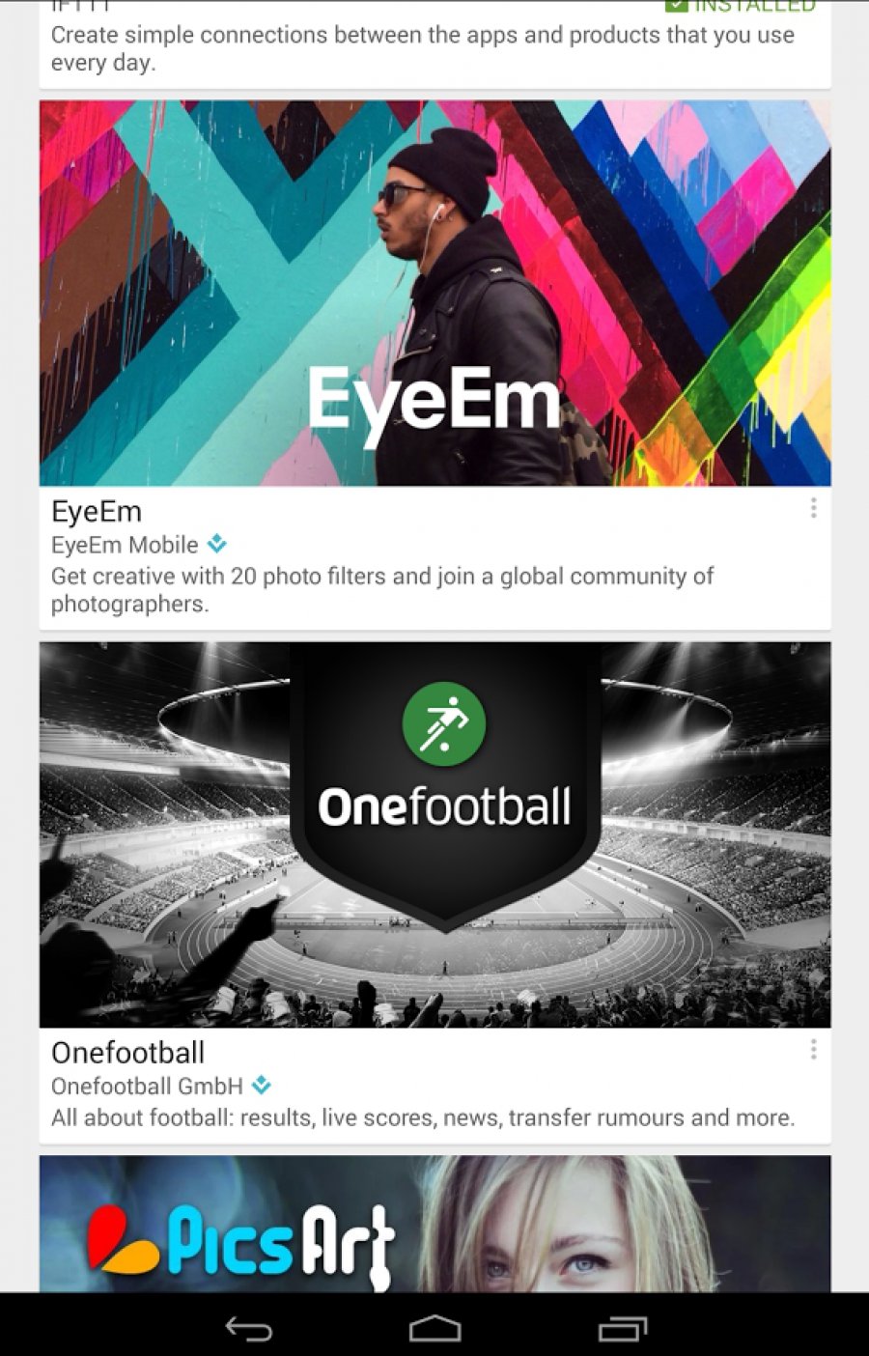Tap the IFTTT simple connections description
This screenshot has height=1356, width=869.
click(423, 48)
